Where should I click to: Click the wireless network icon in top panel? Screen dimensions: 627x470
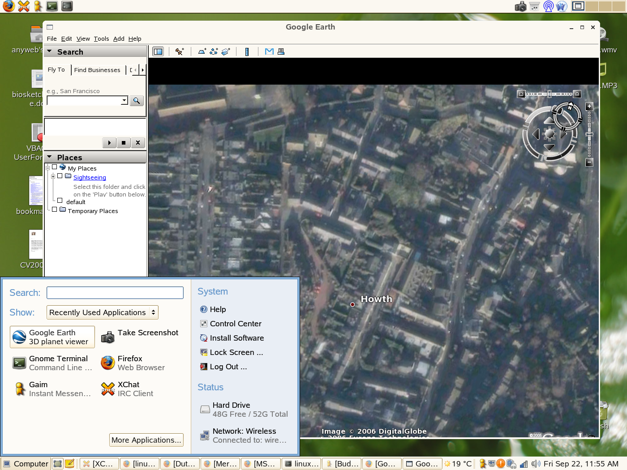[548, 6]
